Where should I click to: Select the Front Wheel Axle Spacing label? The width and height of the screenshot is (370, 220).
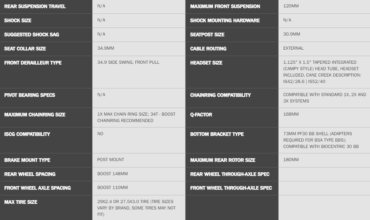(38, 188)
